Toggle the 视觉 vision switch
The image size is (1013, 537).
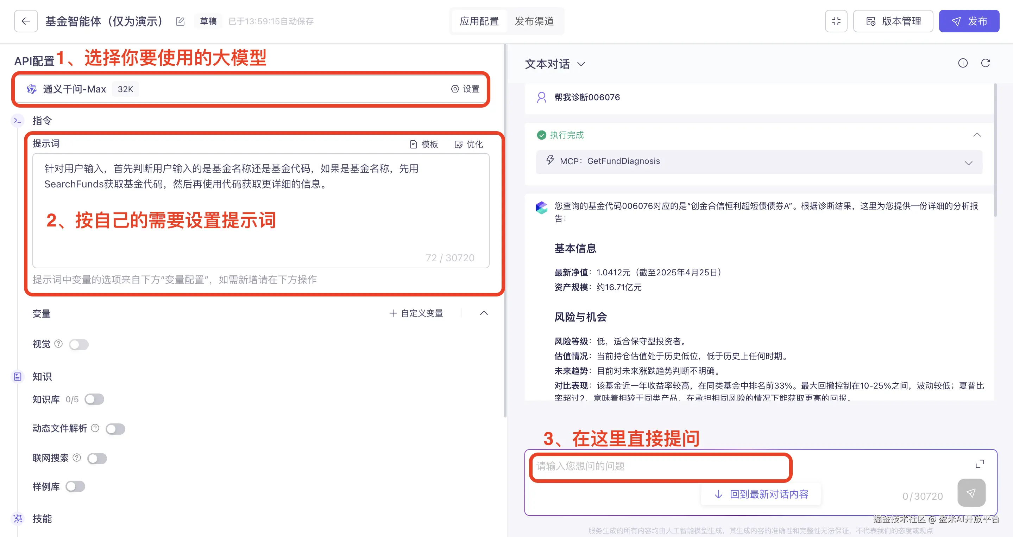click(x=78, y=345)
